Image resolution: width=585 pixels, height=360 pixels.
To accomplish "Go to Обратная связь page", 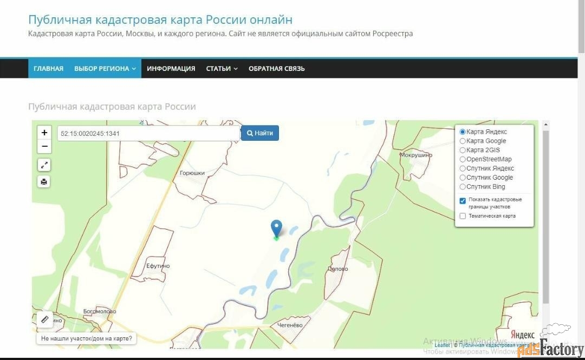I will (276, 69).
